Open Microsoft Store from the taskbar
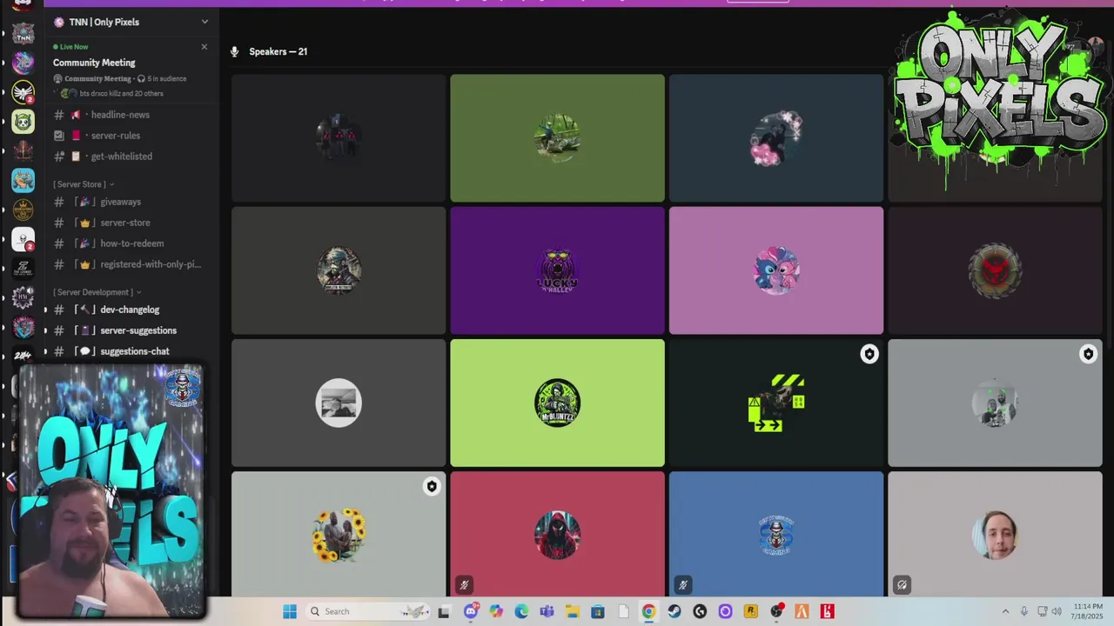 pyautogui.click(x=598, y=611)
